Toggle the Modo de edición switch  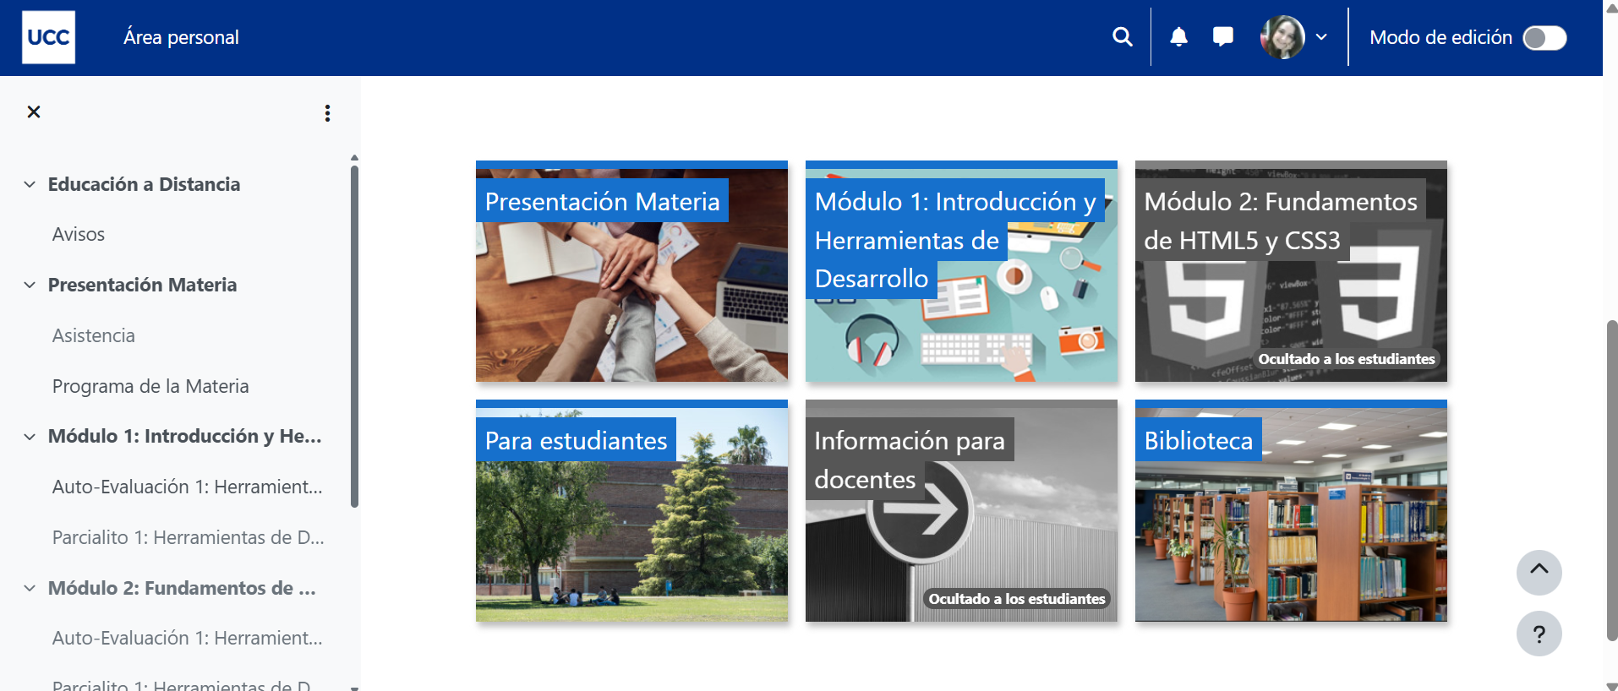tap(1544, 38)
